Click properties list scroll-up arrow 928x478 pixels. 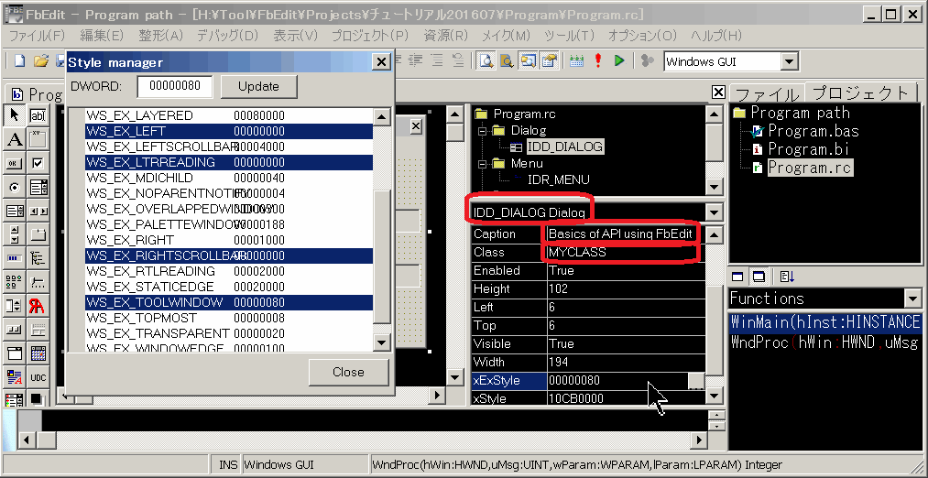pyautogui.click(x=715, y=234)
